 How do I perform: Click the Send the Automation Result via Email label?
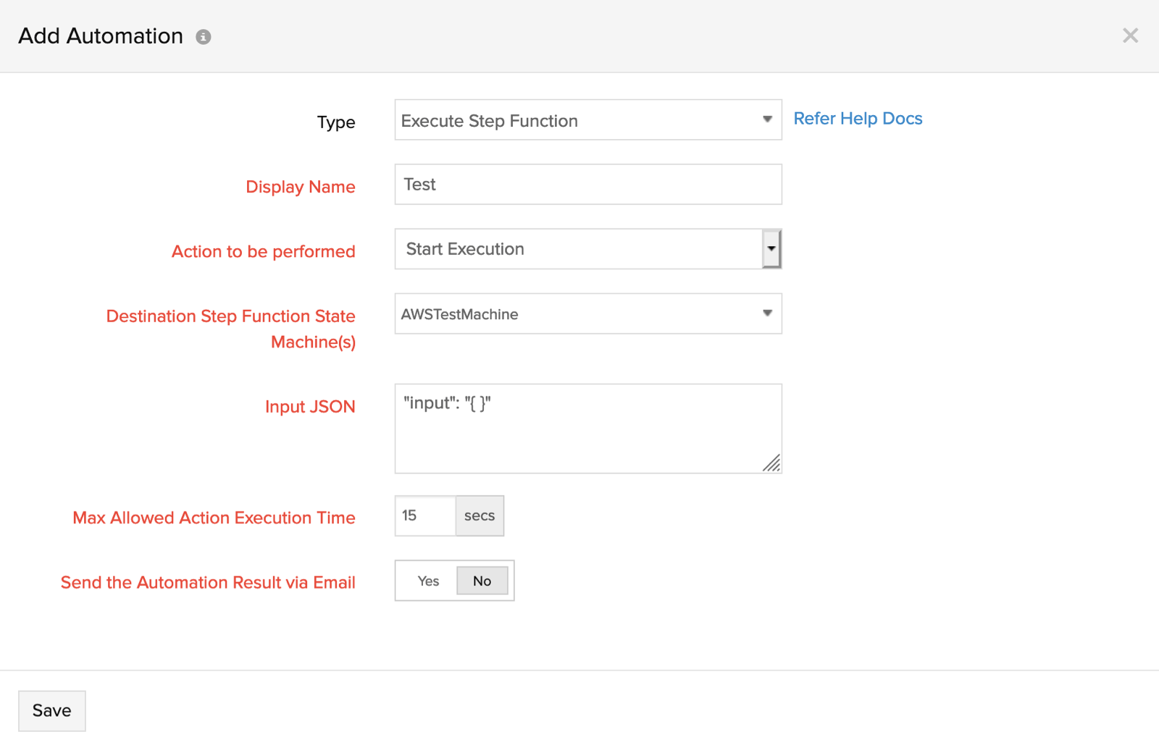click(x=208, y=582)
